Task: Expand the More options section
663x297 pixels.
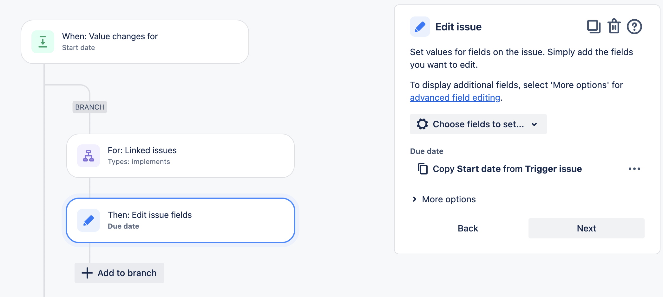Action: click(443, 199)
